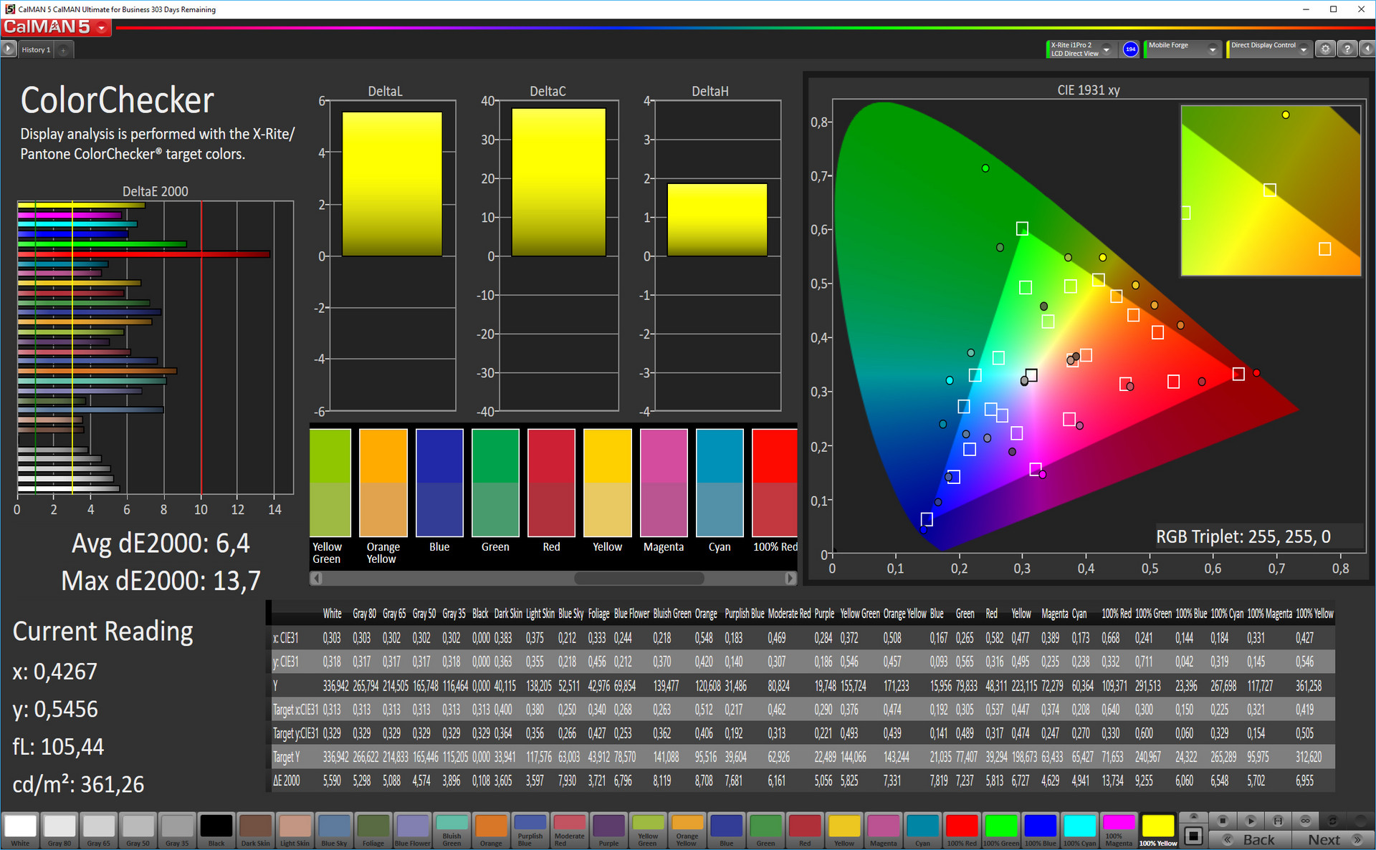This screenshot has width=1376, height=850.
Task: Click the read continuous infinity icon
Action: (x=1305, y=821)
